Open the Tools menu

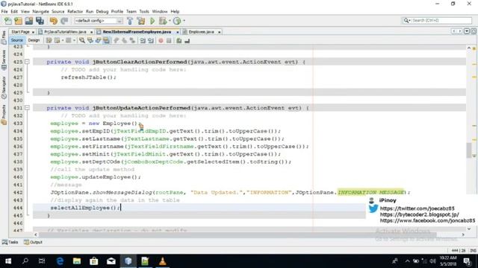(144, 12)
